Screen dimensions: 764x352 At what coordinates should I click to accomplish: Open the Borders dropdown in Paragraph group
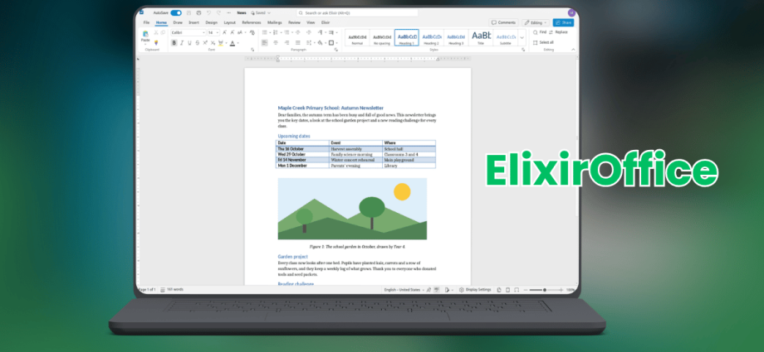(336, 43)
